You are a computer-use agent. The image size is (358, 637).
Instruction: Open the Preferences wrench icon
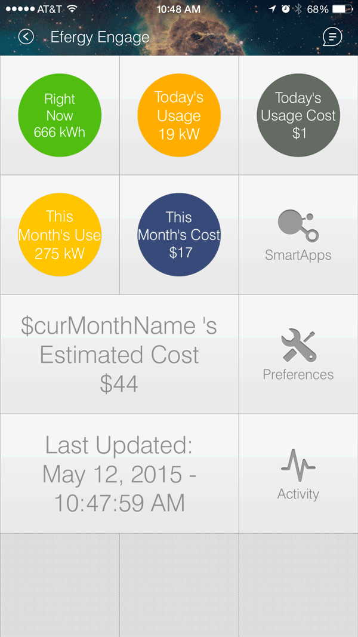click(298, 346)
